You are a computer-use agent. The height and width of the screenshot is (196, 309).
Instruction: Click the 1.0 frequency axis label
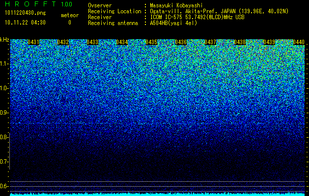pyautogui.click(x=4, y=88)
